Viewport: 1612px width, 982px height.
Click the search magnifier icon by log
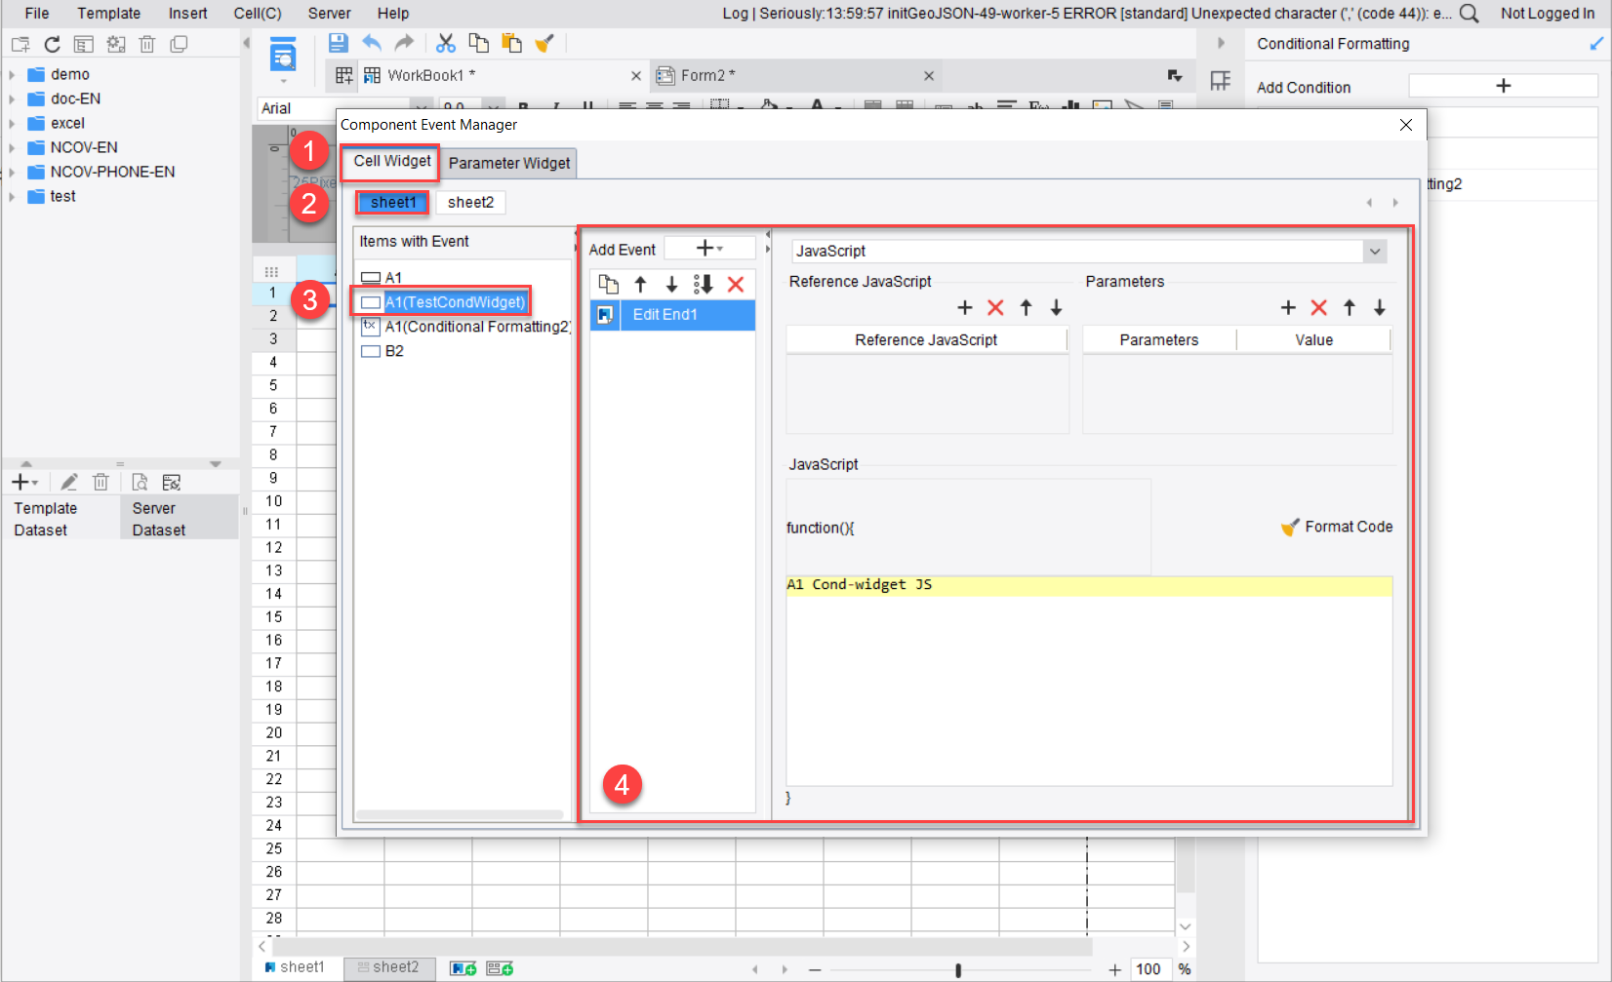coord(1469,13)
